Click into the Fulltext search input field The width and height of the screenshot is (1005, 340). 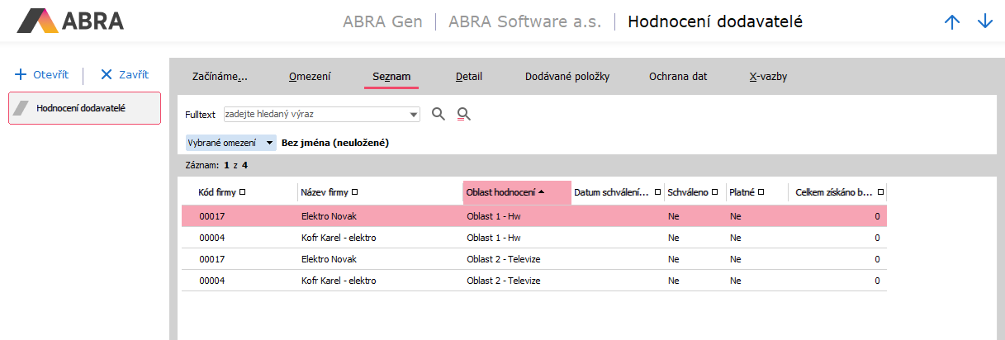pyautogui.click(x=314, y=114)
